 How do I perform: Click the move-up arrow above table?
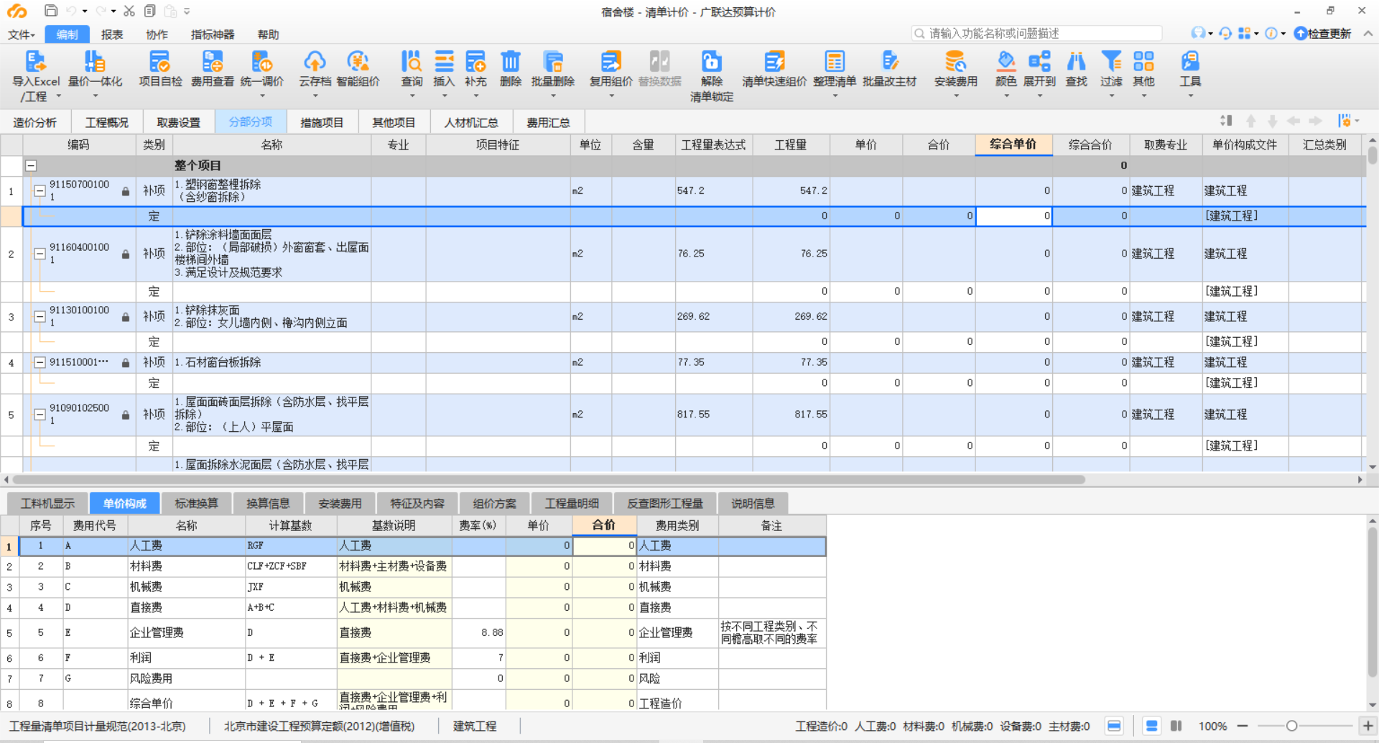tap(1251, 121)
